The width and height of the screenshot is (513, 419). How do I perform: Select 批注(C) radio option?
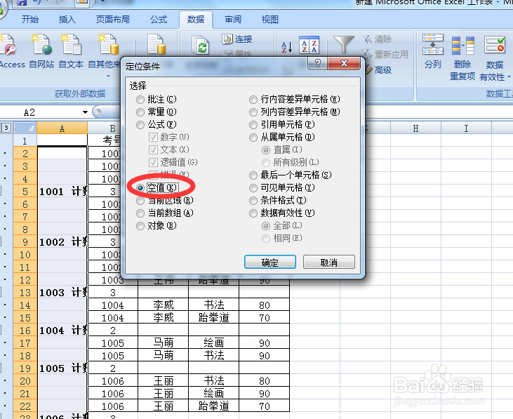[156, 99]
